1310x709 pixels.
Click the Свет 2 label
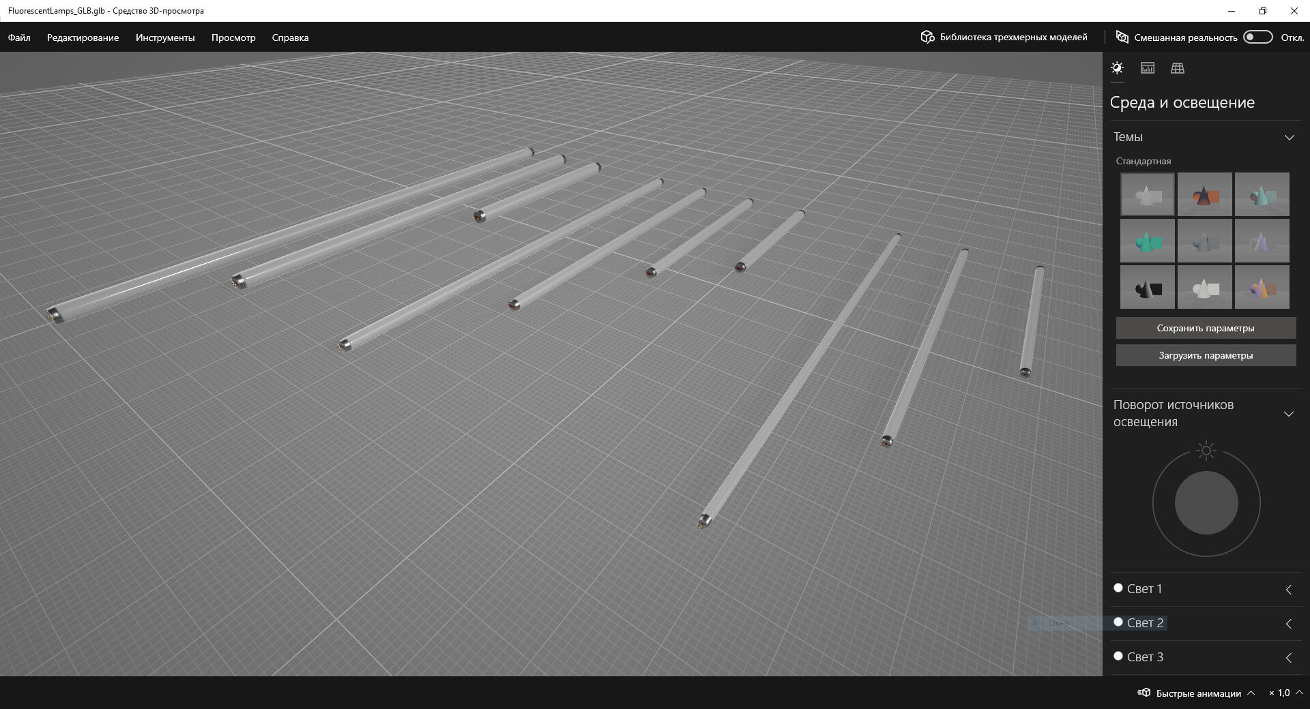click(1145, 622)
